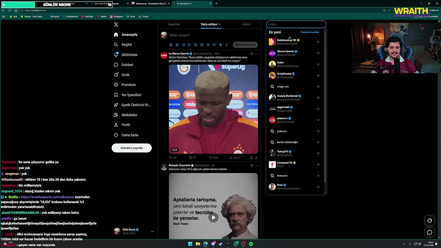Open the Osimhen video in the Le Marca post
Viewport: 441px width, 248px height.
click(213, 109)
